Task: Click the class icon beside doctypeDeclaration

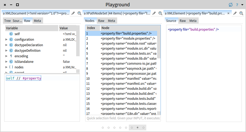Action: point(11,45)
